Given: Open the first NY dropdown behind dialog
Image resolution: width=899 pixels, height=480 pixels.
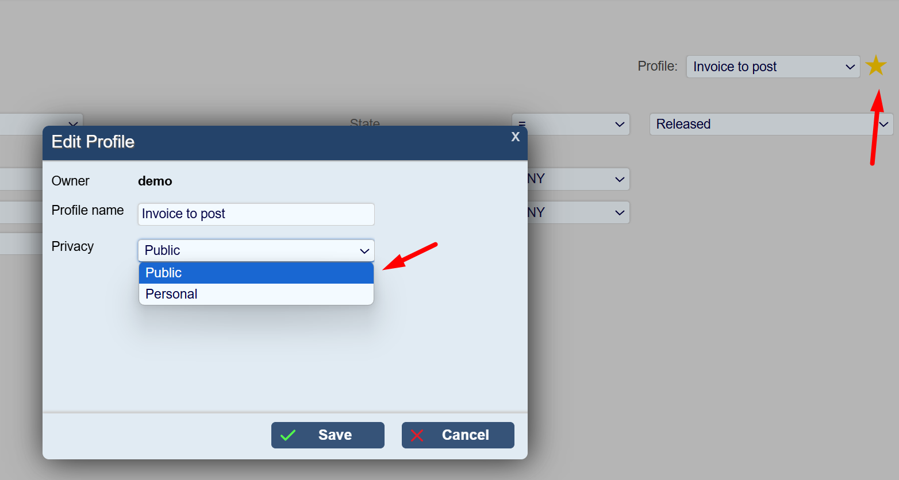Looking at the screenshot, I should pyautogui.click(x=578, y=179).
